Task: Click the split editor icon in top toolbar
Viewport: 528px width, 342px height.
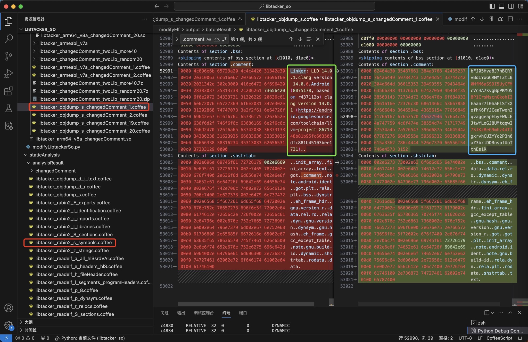Action: (510, 19)
